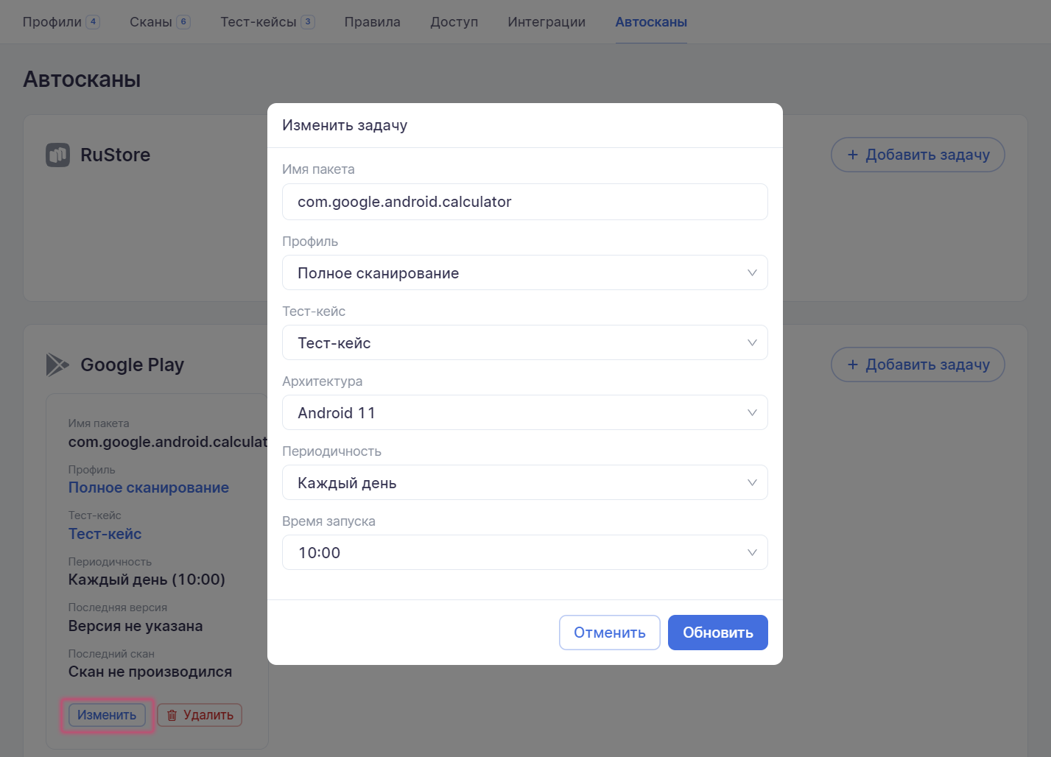Expand the Тест-кейс dropdown in dialog
The width and height of the screenshot is (1051, 757).
524,343
